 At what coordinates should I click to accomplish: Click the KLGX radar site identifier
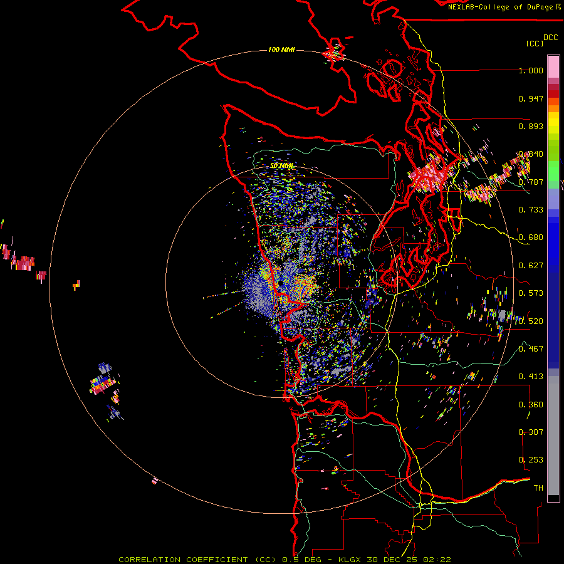(x=350, y=560)
